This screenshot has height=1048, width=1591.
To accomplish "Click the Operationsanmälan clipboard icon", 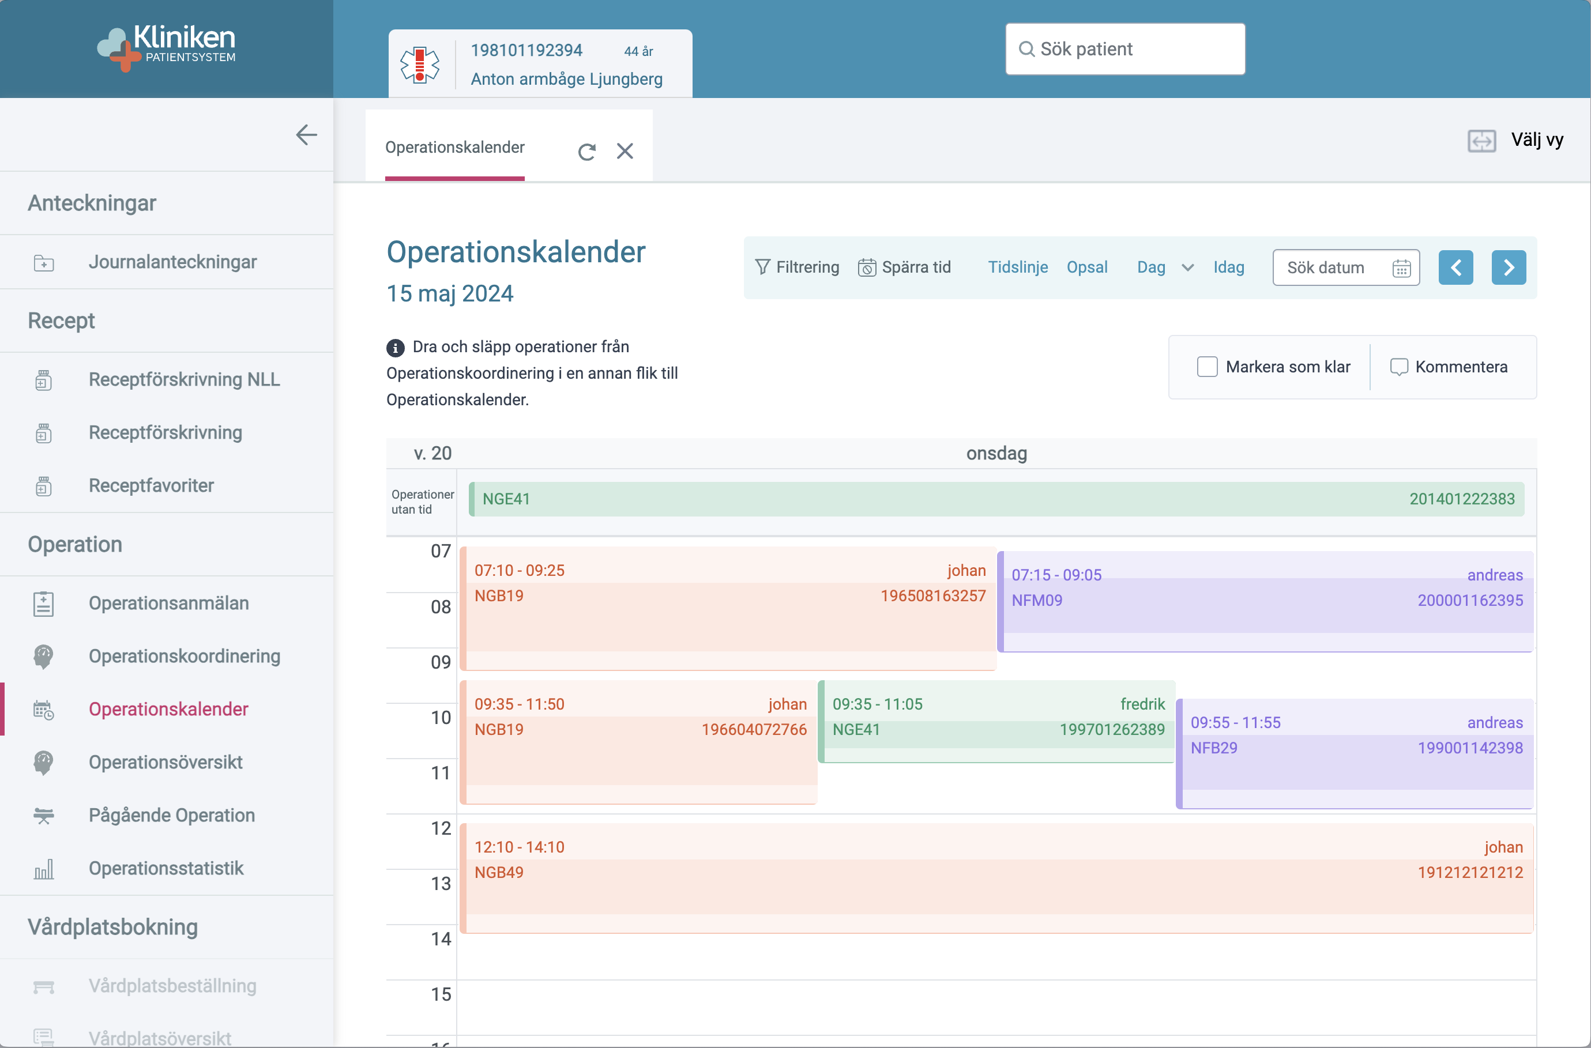I will tap(43, 604).
